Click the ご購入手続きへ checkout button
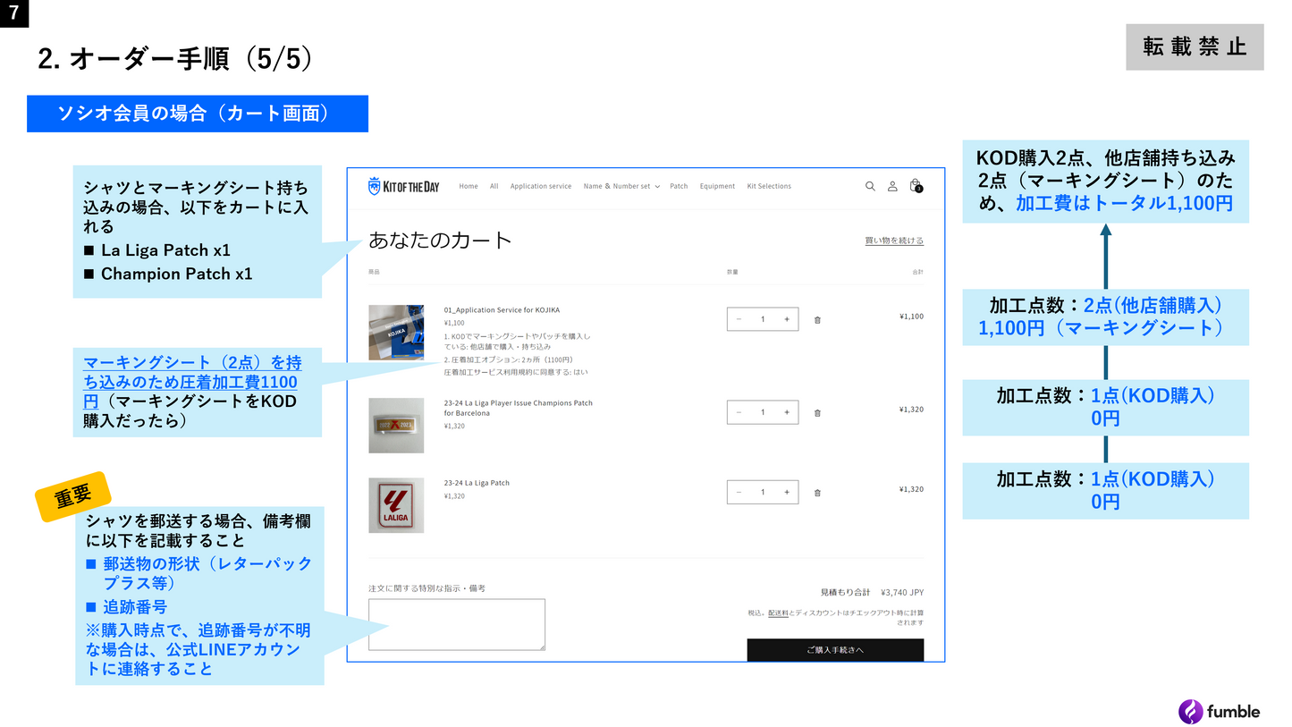 [x=835, y=650]
